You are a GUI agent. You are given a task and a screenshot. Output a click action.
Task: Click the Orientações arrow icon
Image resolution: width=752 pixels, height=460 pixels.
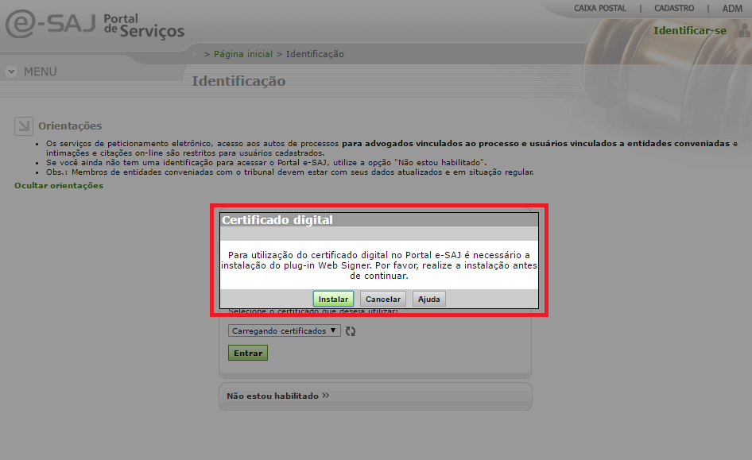[23, 126]
